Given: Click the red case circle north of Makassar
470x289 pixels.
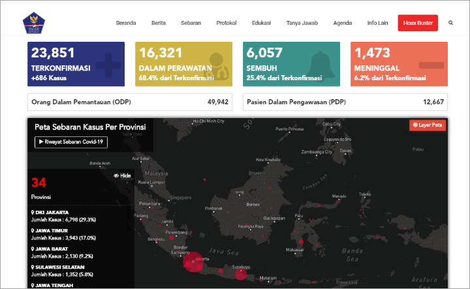Looking at the screenshot, I should coord(301,241).
